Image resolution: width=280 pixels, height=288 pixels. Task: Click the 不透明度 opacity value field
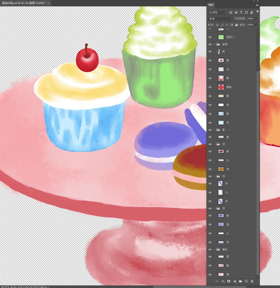(250, 19)
